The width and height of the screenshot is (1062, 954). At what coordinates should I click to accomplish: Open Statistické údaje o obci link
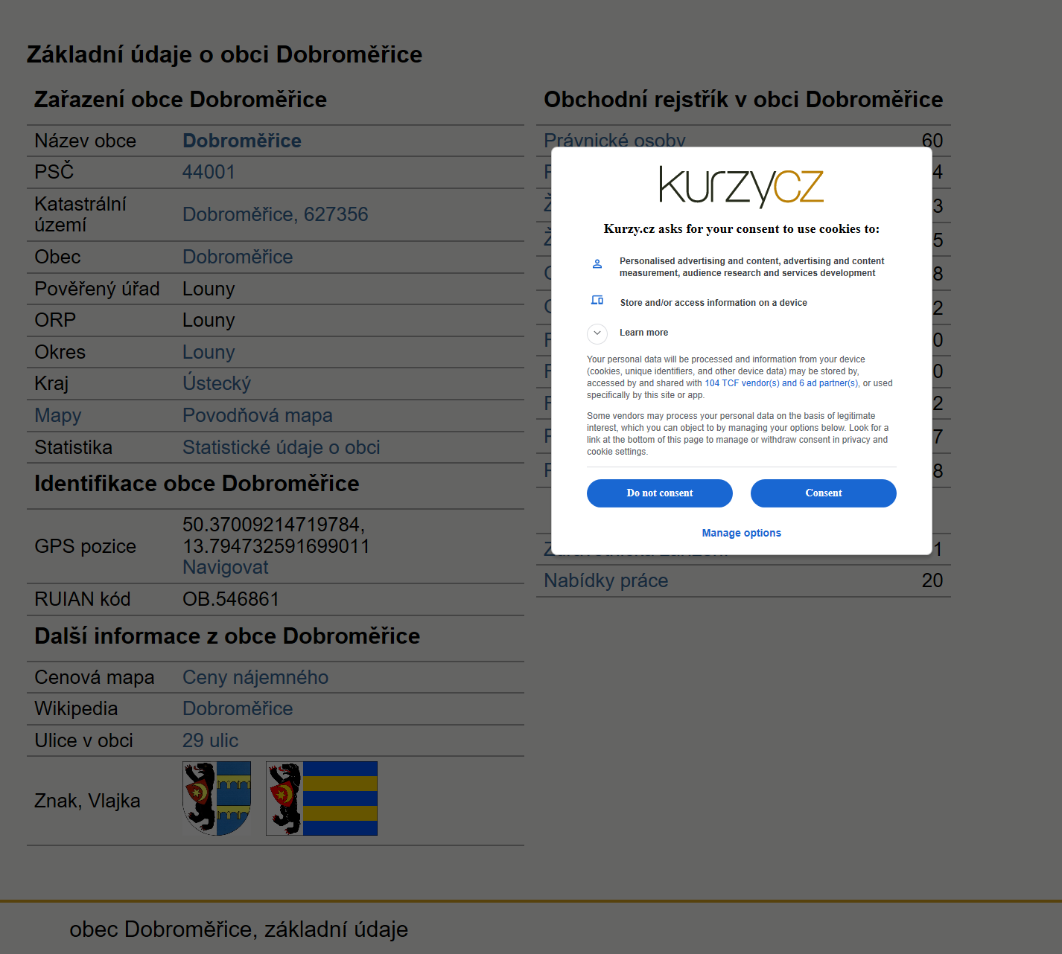point(281,447)
